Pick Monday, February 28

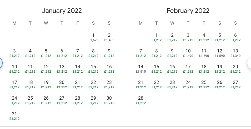(141, 100)
